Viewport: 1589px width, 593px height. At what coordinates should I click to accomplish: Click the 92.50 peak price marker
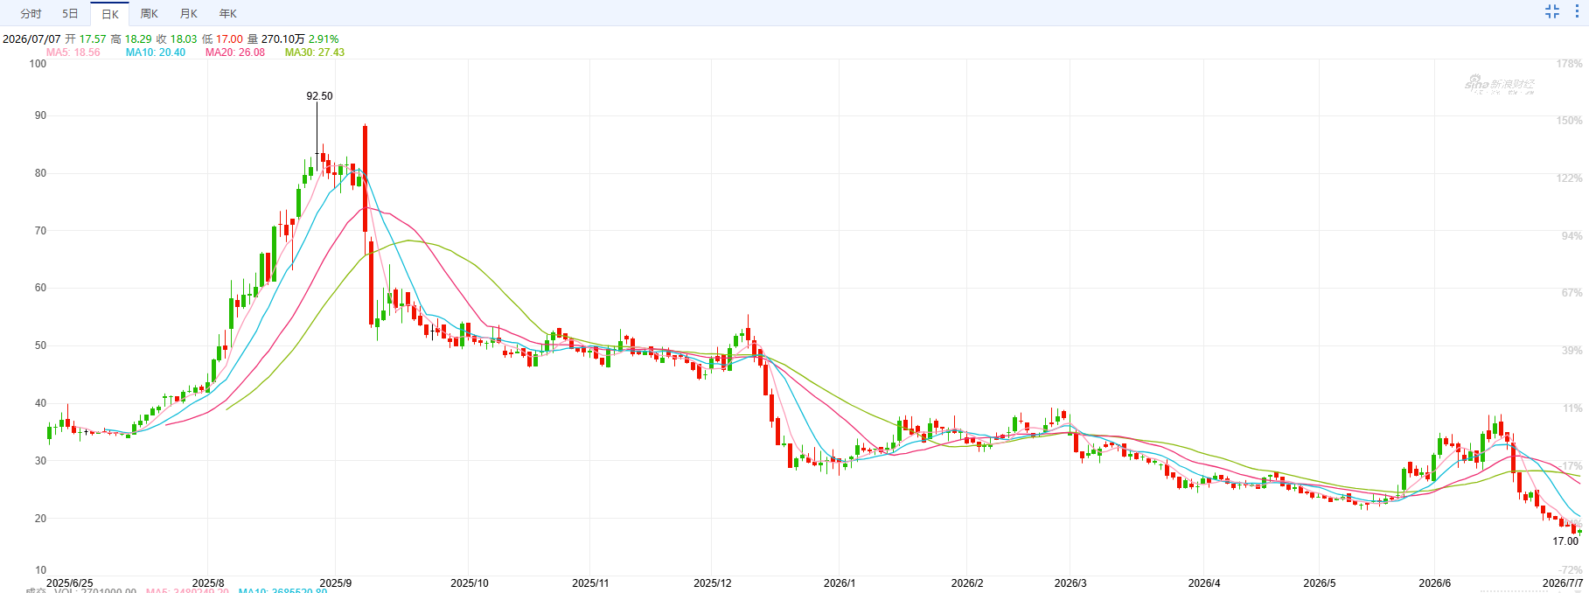[x=319, y=96]
